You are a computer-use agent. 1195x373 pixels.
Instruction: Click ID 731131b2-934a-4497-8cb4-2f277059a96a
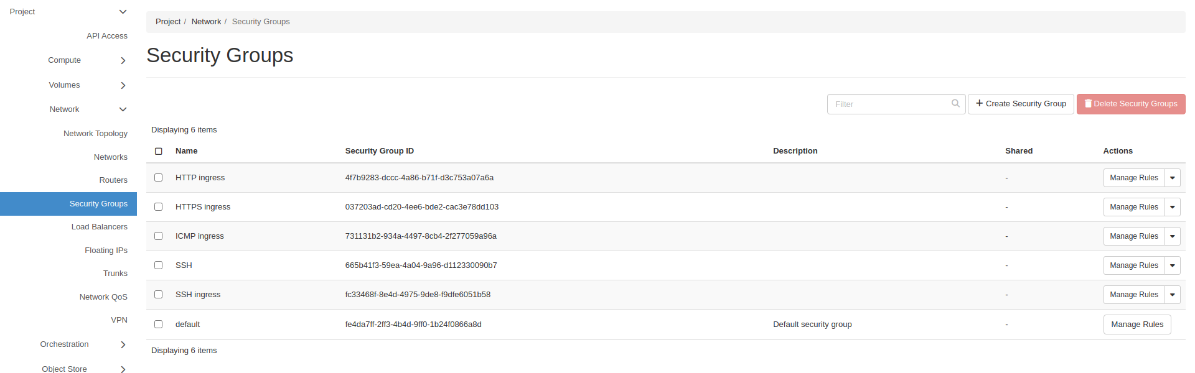pos(421,236)
